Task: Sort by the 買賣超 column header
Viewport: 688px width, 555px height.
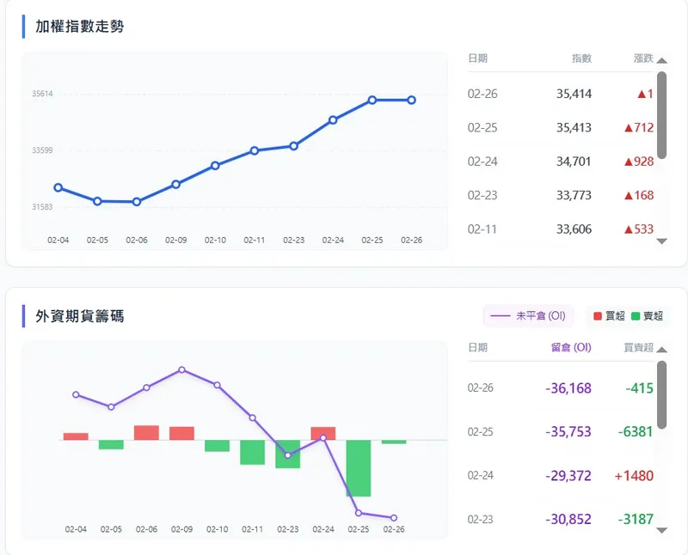Action: pyautogui.click(x=638, y=348)
